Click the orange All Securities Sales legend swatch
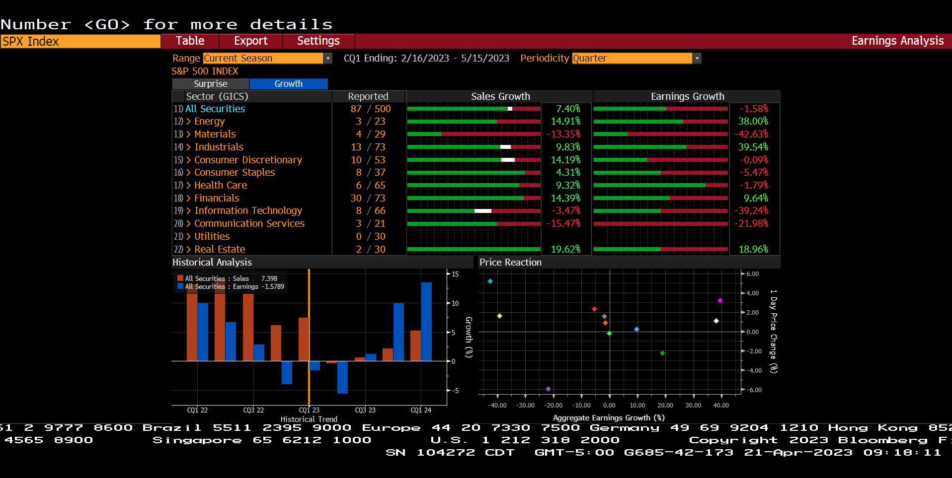The height and width of the screenshot is (478, 952). (180, 278)
